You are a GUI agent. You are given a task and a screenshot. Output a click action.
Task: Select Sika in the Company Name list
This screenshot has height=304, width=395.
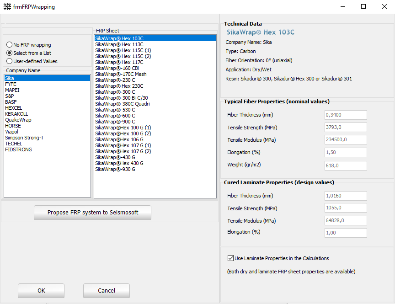(47, 78)
